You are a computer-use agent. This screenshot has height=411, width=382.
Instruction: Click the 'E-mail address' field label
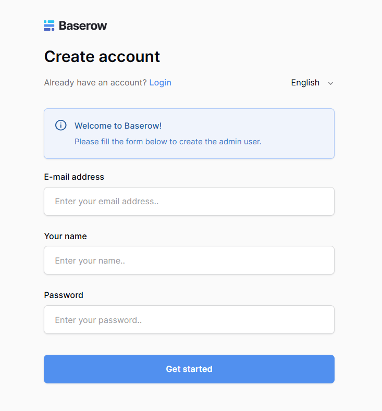(x=74, y=177)
